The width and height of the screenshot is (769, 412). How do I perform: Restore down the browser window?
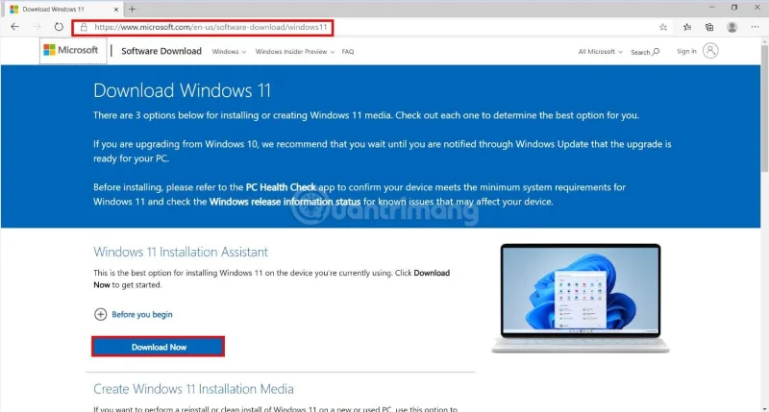click(734, 8)
